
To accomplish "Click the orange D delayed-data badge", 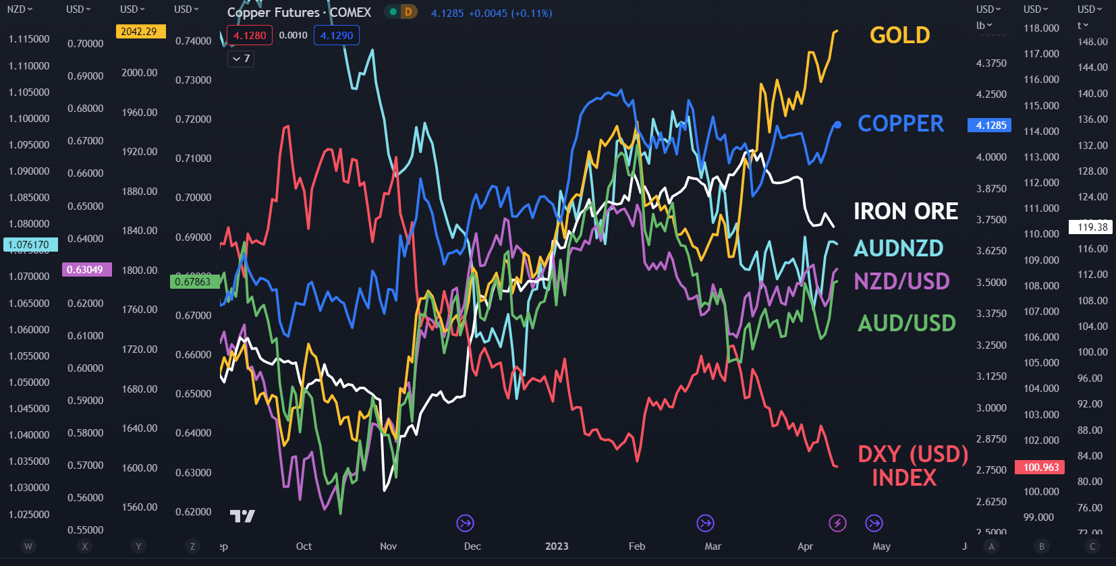I will click(x=408, y=12).
